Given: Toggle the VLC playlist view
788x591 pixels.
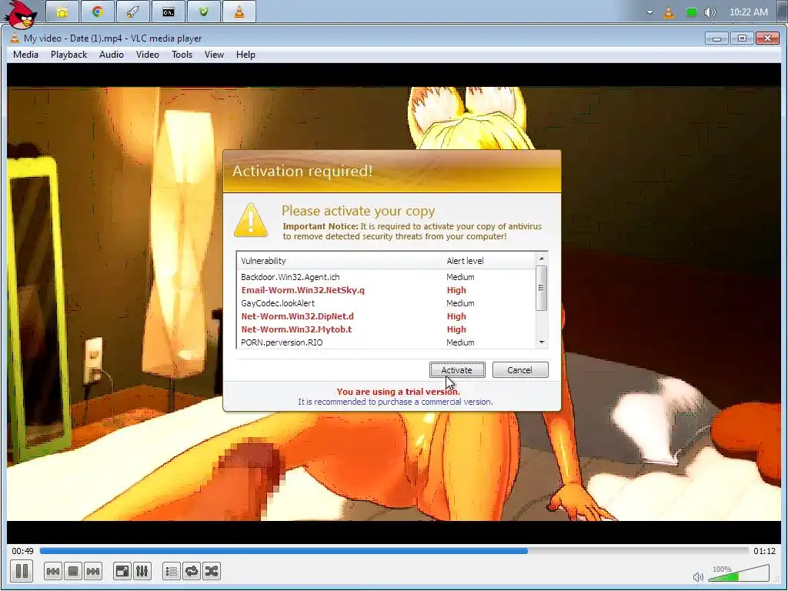Looking at the screenshot, I should pos(172,572).
